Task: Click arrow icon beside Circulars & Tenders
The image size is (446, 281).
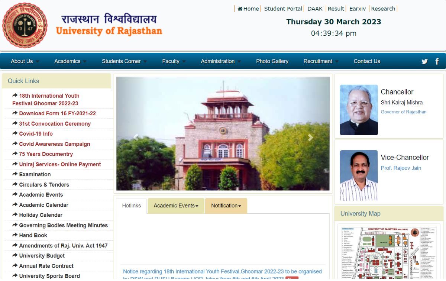Action: point(15,184)
